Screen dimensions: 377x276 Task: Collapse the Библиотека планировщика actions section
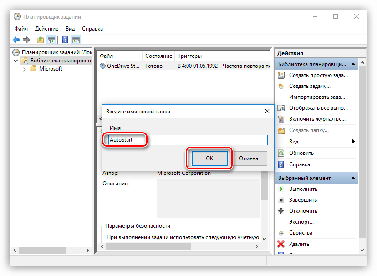tap(353, 64)
